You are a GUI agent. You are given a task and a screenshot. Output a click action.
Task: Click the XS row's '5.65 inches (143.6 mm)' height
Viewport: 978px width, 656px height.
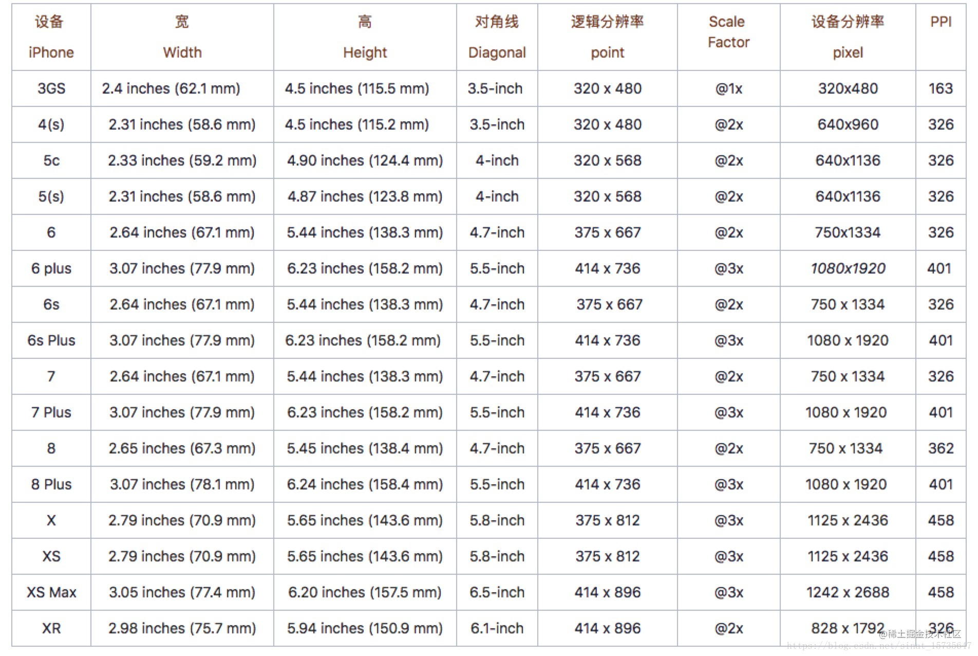365,556
